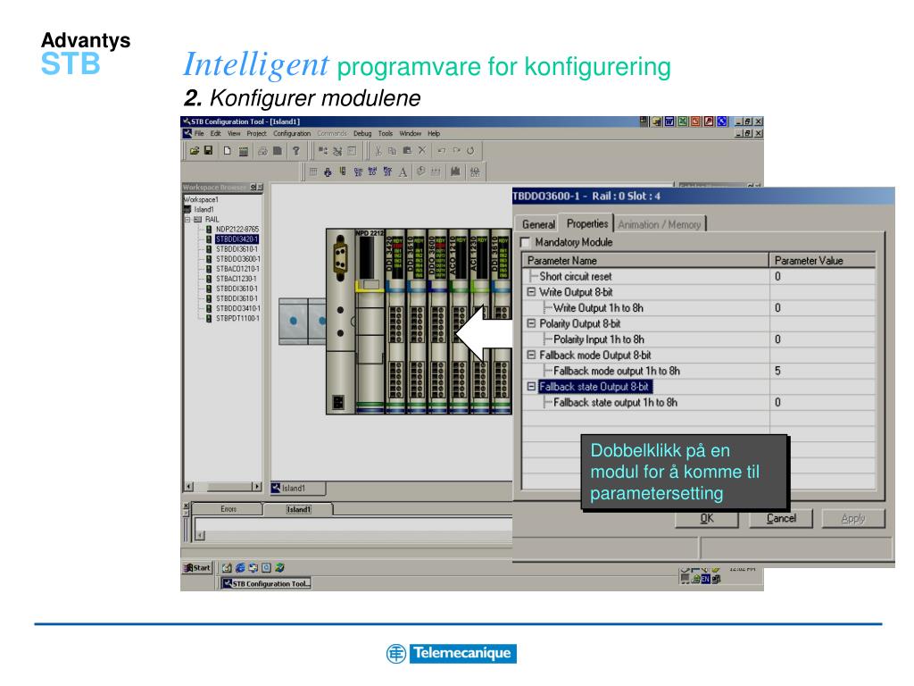The image size is (914, 686).
Task: Select STBDDO3410-1 in workspace tree
Action: tap(237, 308)
